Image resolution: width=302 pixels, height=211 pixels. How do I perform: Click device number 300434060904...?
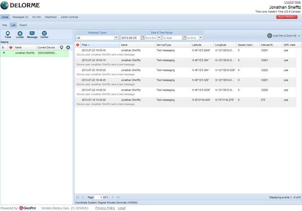coord(47,53)
